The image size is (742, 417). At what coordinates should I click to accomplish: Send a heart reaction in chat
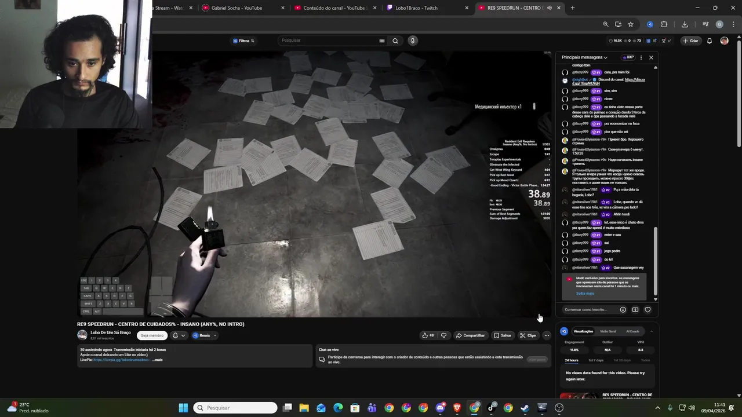coord(648,310)
